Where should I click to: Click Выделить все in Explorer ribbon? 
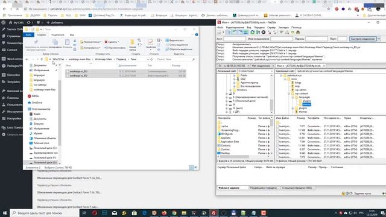175,40
